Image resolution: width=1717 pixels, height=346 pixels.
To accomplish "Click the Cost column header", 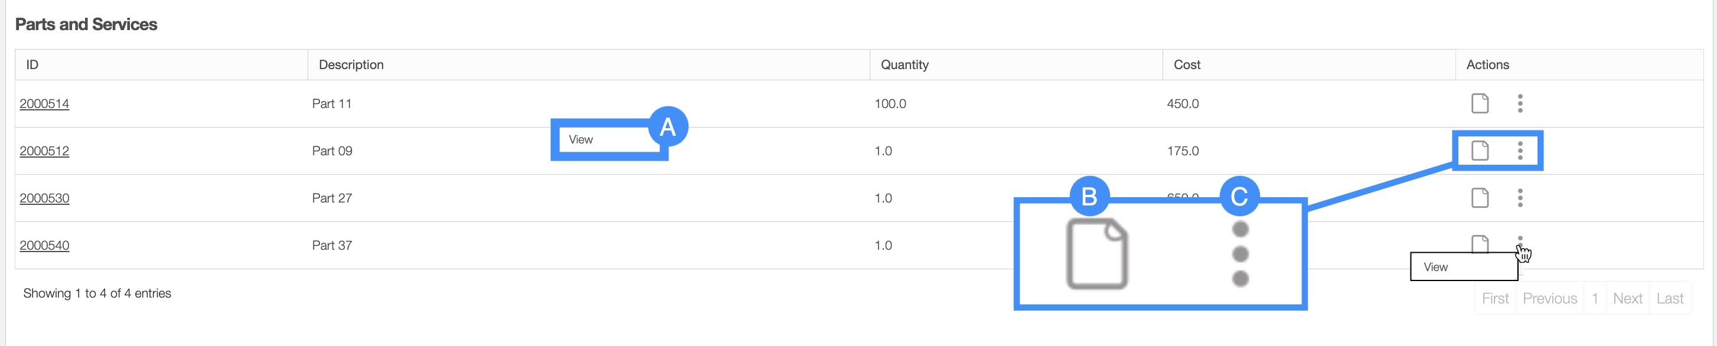I will pyautogui.click(x=1186, y=65).
